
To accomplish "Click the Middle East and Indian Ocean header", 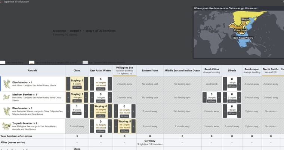I will click(182, 71).
